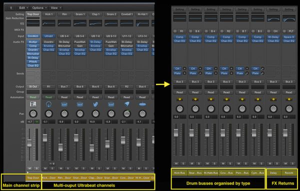
Task: Click the up-arrow icon left of Edit menu
Action: tap(11, 8)
